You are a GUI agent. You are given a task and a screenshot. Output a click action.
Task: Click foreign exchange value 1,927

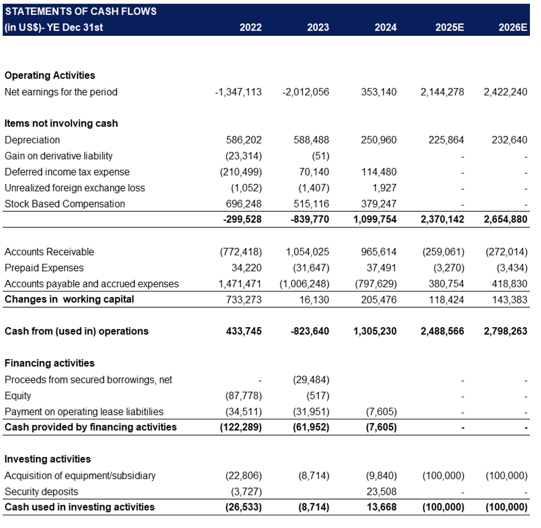(x=384, y=188)
